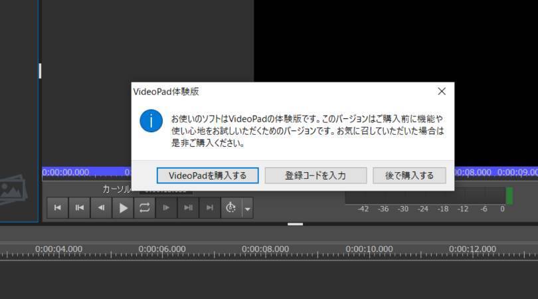This screenshot has width=538, height=299.
Task: Step forward one frame
Action: (166, 208)
